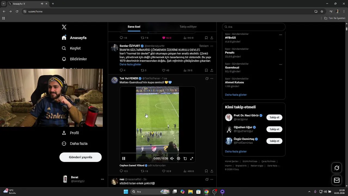
Task: Open the Windows Start menu
Action: coord(126,192)
